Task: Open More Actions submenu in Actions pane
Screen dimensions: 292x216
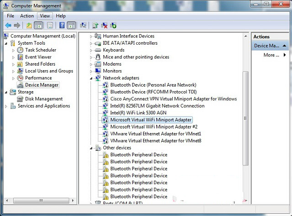Action: click(275, 55)
